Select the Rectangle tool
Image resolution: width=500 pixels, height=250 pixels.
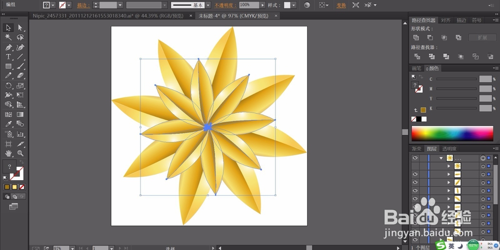[x=8, y=66]
